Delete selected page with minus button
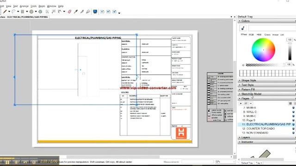Image resolution: width=296 pixels, height=166 pixels. (x=251, y=103)
